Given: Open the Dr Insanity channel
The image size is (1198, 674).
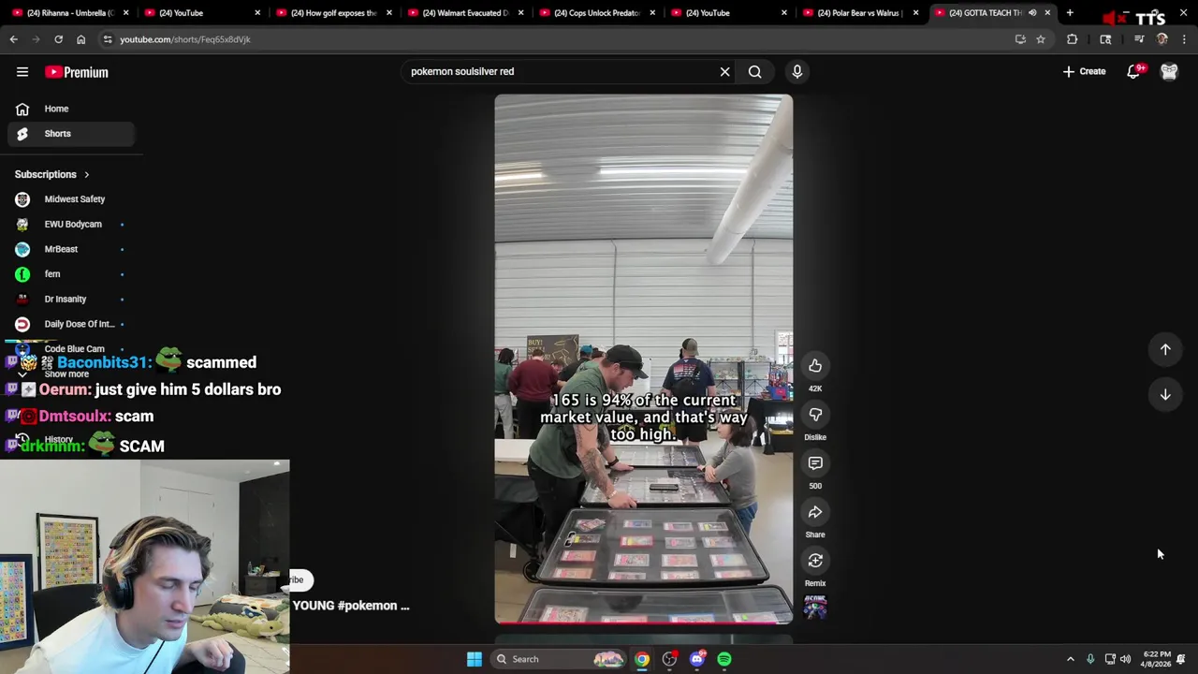Looking at the screenshot, I should click(70, 299).
